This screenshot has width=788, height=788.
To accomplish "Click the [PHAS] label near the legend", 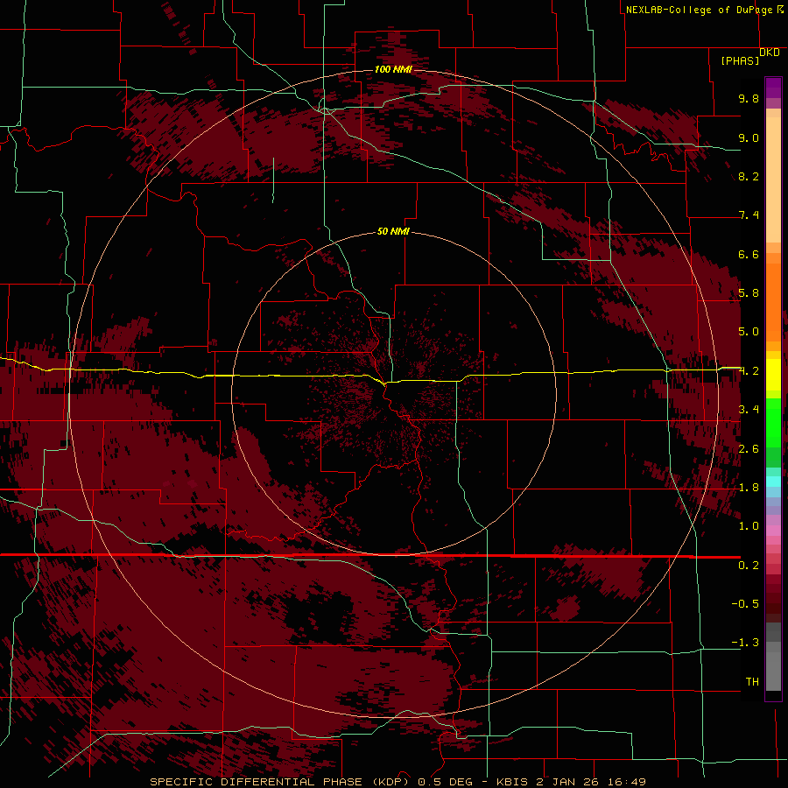I will tap(740, 61).
